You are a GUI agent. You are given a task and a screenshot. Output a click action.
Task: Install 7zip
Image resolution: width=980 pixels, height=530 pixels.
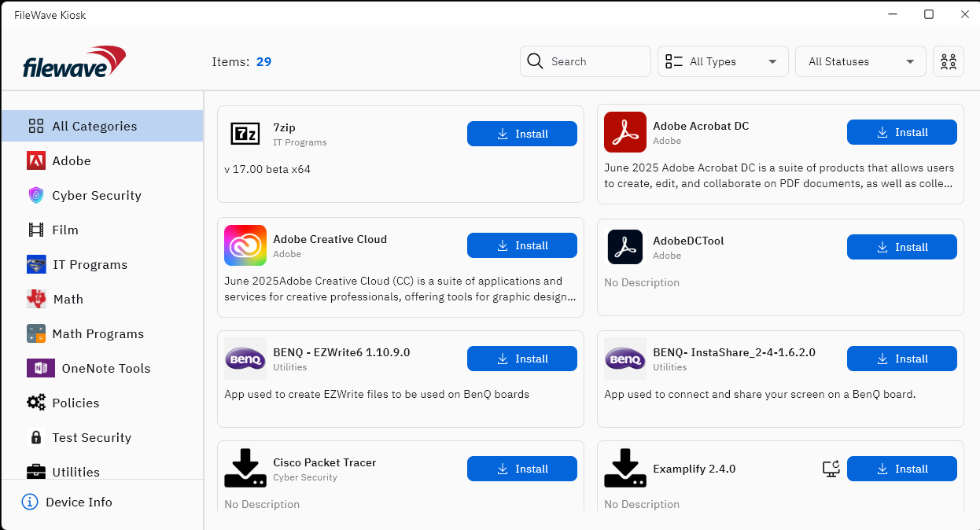[522, 134]
